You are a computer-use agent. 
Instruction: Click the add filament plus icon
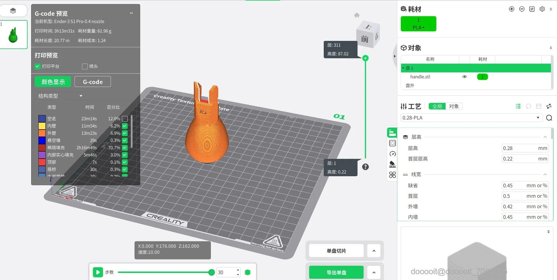(x=511, y=9)
